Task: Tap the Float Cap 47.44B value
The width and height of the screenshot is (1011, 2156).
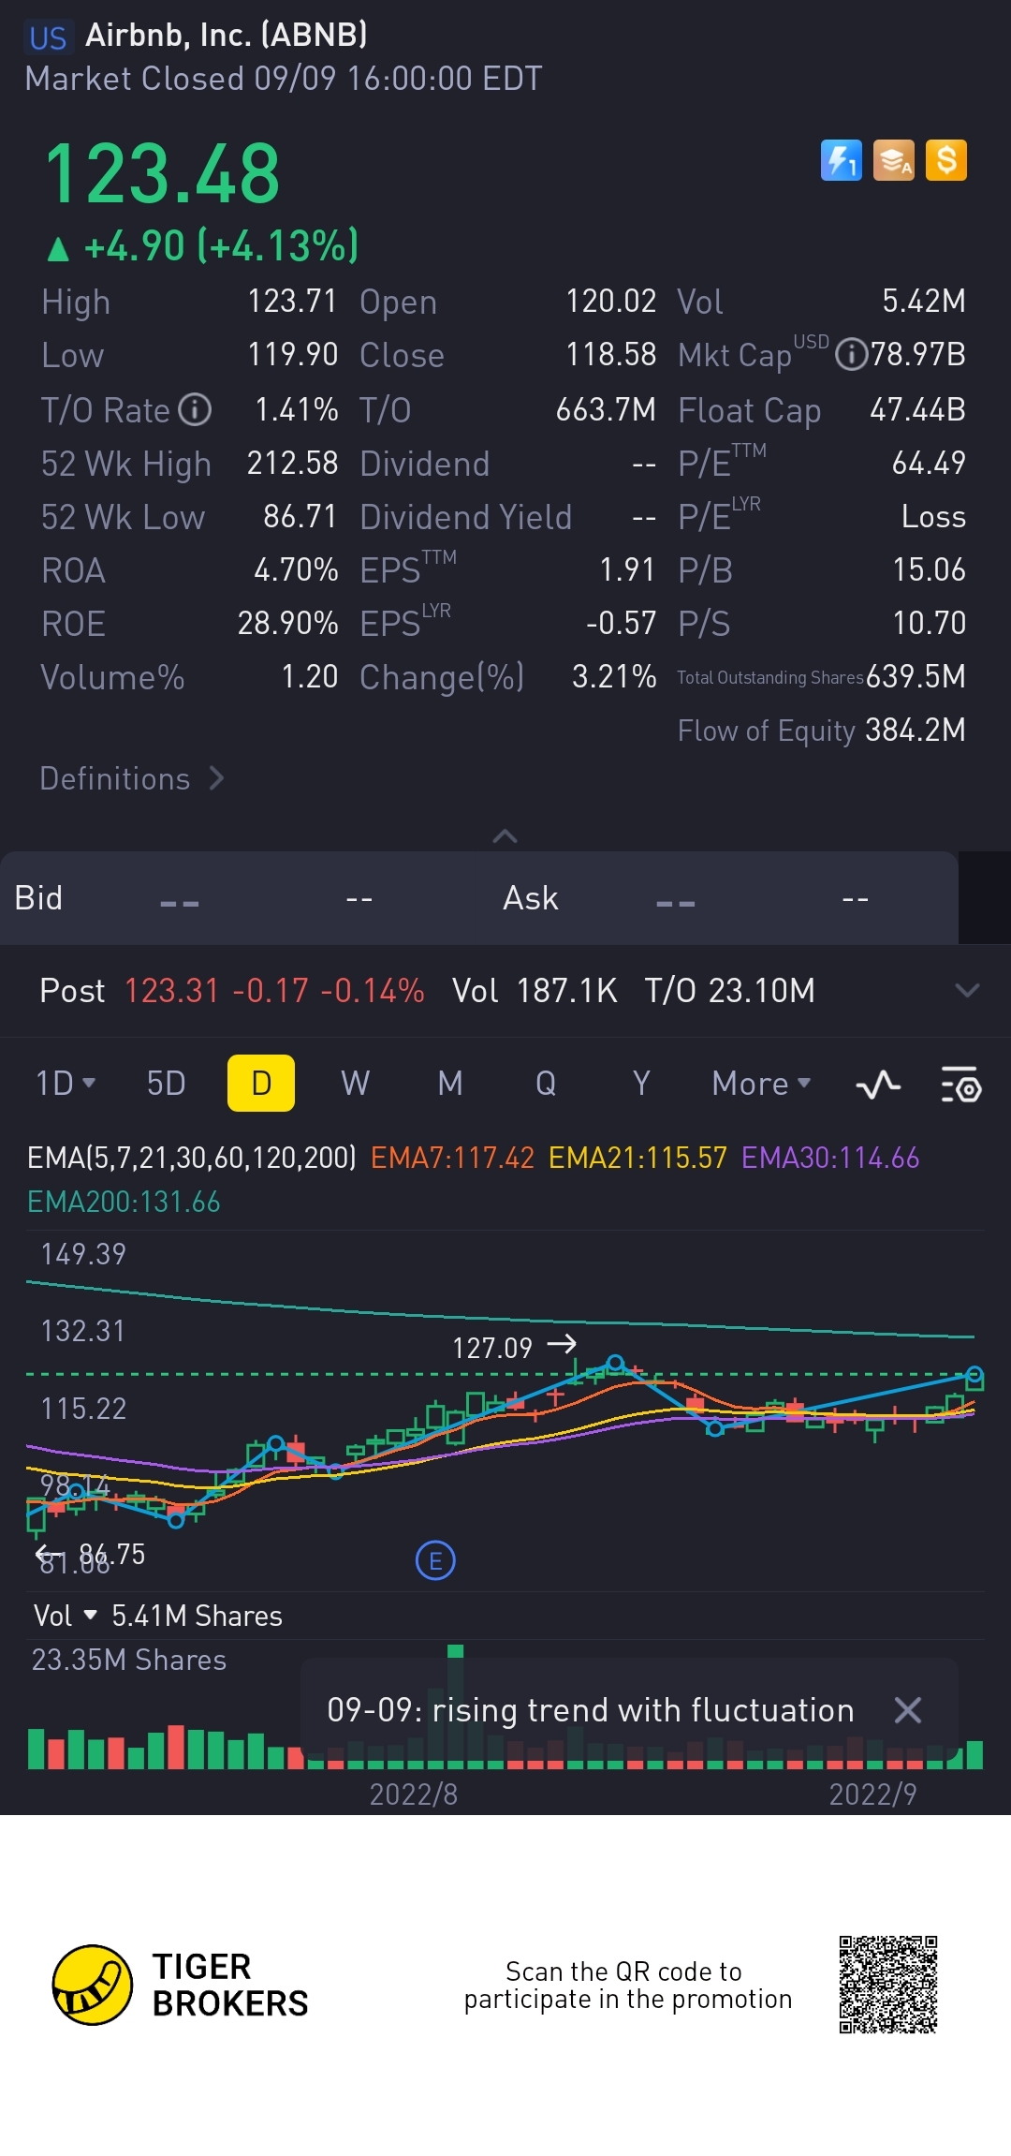Action: [917, 409]
